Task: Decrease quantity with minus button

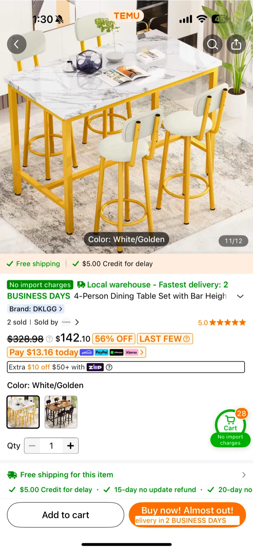Action: click(x=32, y=446)
